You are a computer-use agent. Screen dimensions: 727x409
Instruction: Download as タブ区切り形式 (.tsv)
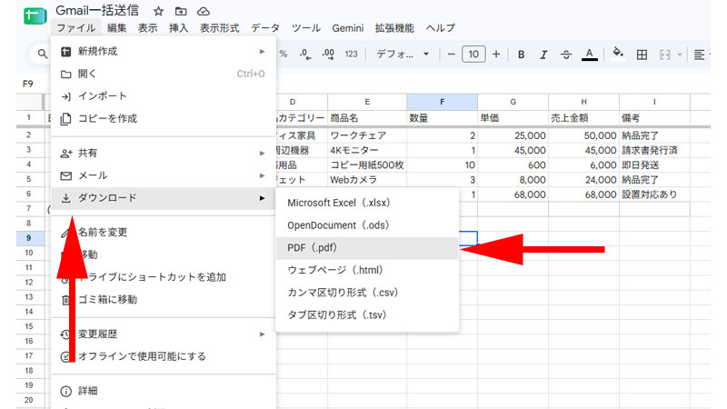367,314
